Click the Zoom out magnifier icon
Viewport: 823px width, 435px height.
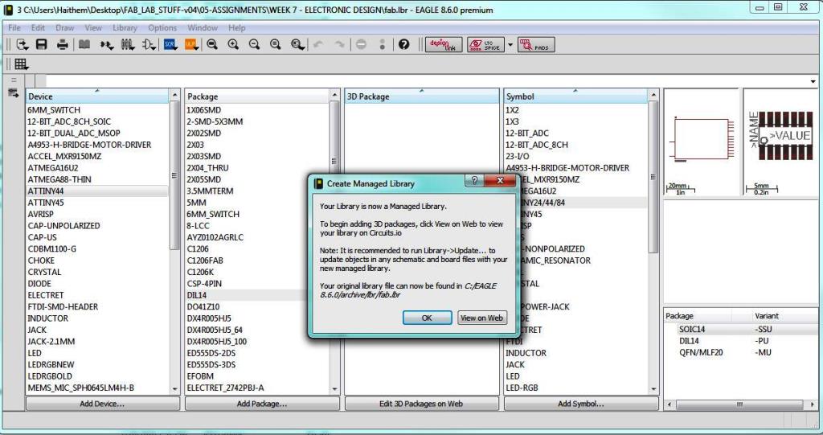coord(254,45)
